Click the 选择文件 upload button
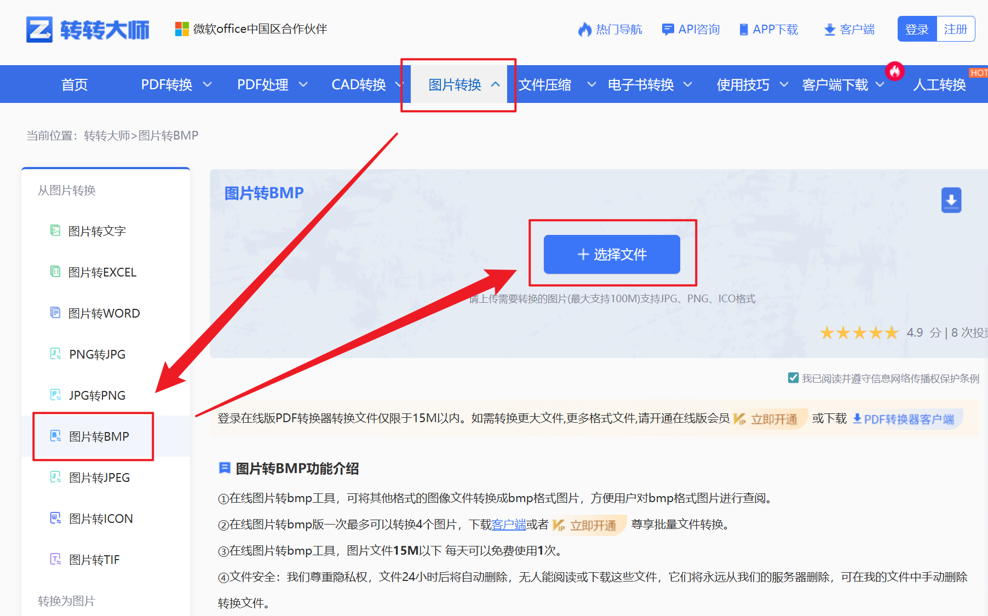 (x=612, y=254)
